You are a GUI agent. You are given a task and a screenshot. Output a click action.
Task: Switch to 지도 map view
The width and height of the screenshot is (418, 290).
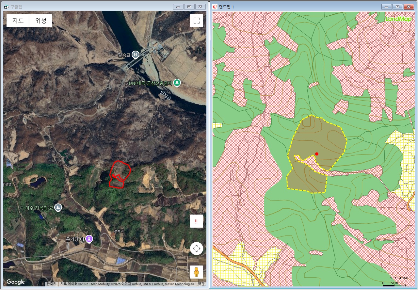tap(18, 21)
